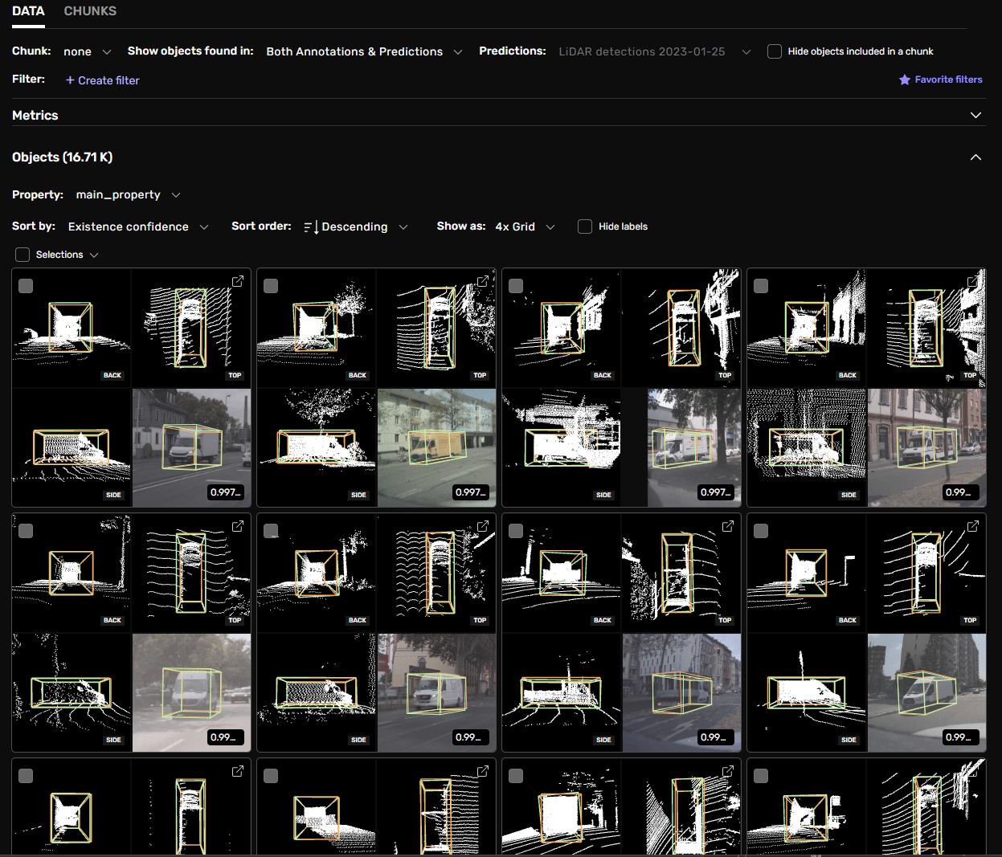Open the Property main_property dropdown

(128, 194)
